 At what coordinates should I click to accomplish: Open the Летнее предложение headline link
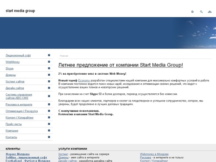pyautogui.click(x=121, y=65)
